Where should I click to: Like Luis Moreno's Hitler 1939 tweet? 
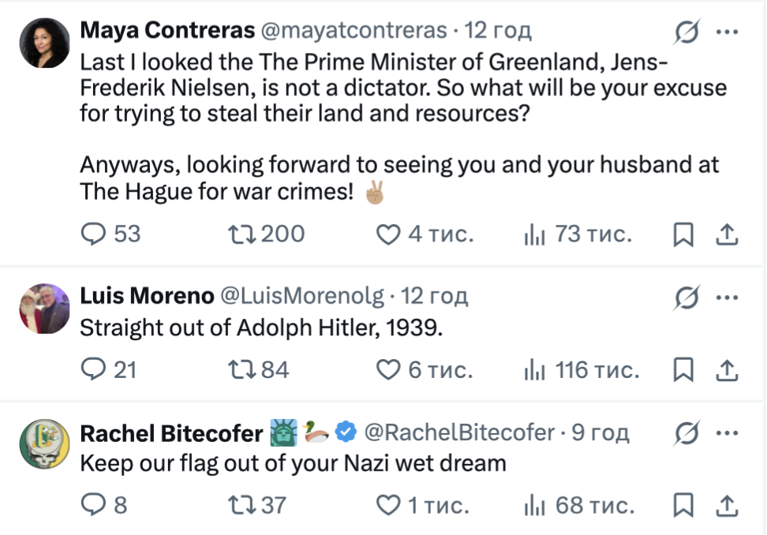(386, 369)
